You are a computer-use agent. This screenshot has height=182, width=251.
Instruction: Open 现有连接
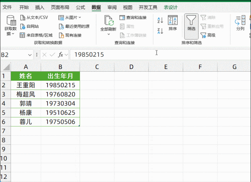[70, 35]
